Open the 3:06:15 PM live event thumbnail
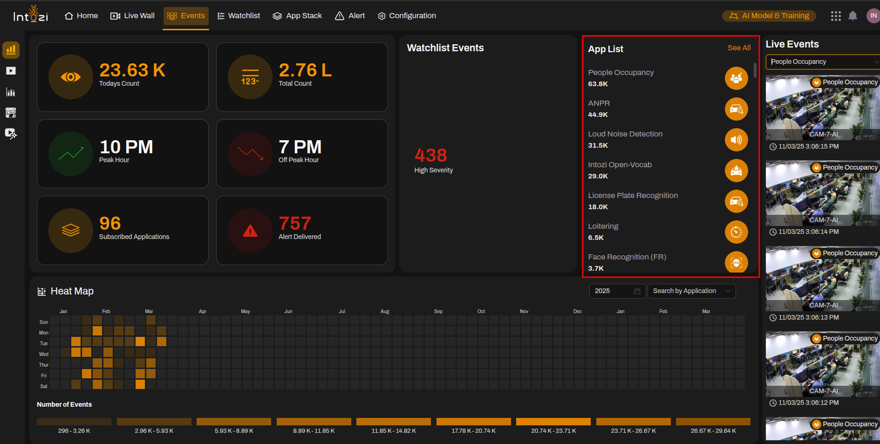The height and width of the screenshot is (444, 880). [822, 108]
